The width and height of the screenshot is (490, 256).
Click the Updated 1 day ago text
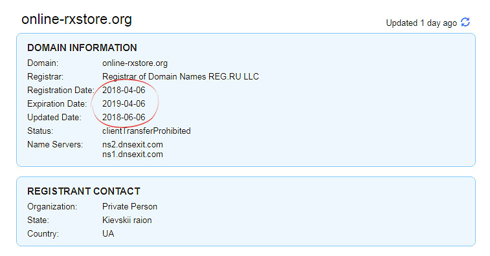pos(421,23)
